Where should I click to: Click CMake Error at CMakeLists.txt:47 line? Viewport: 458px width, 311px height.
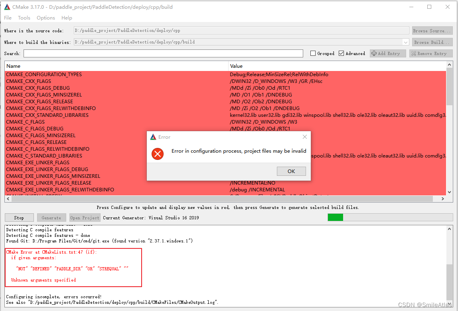(x=51, y=252)
